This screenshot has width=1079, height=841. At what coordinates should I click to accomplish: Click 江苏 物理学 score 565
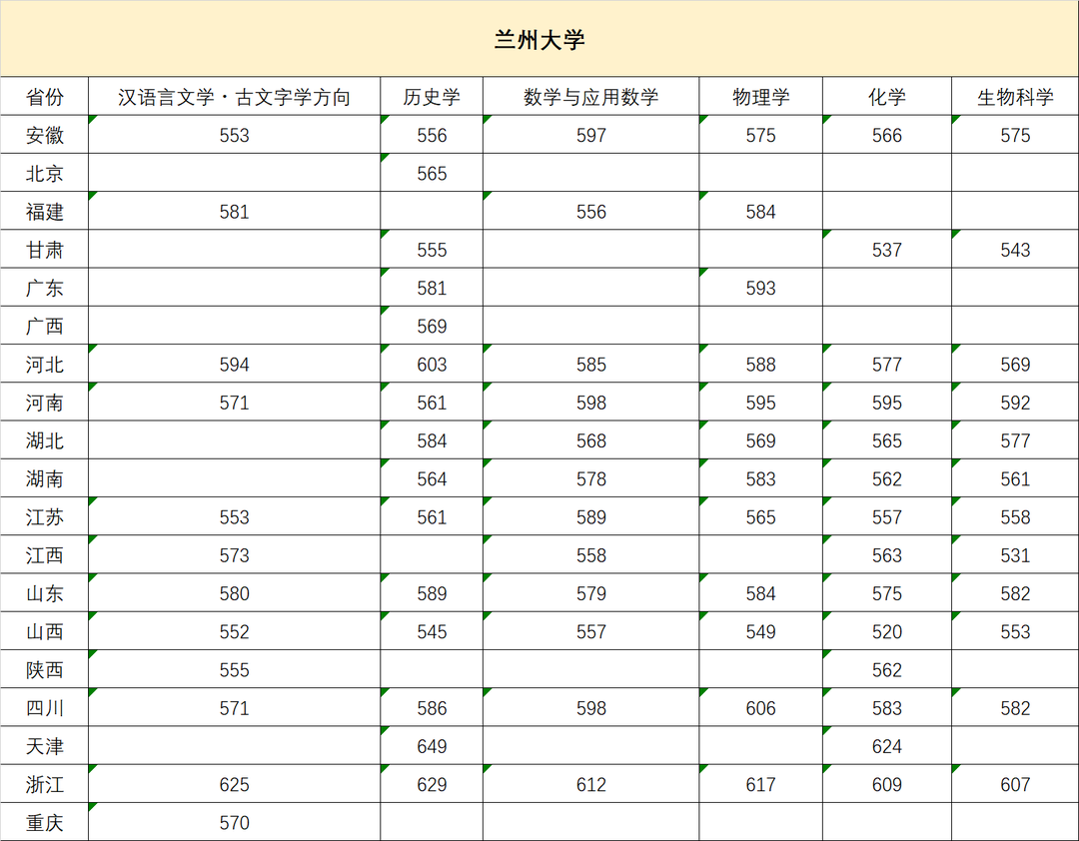tap(760, 516)
